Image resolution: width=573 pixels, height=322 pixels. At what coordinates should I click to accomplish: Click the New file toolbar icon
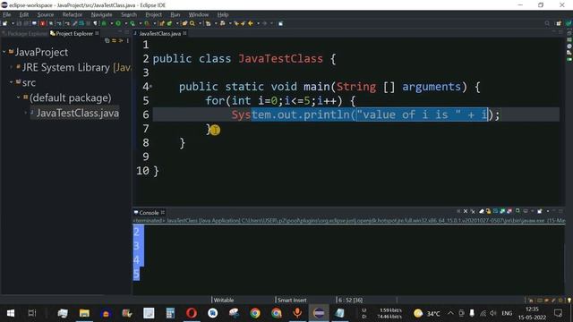click(x=4, y=23)
